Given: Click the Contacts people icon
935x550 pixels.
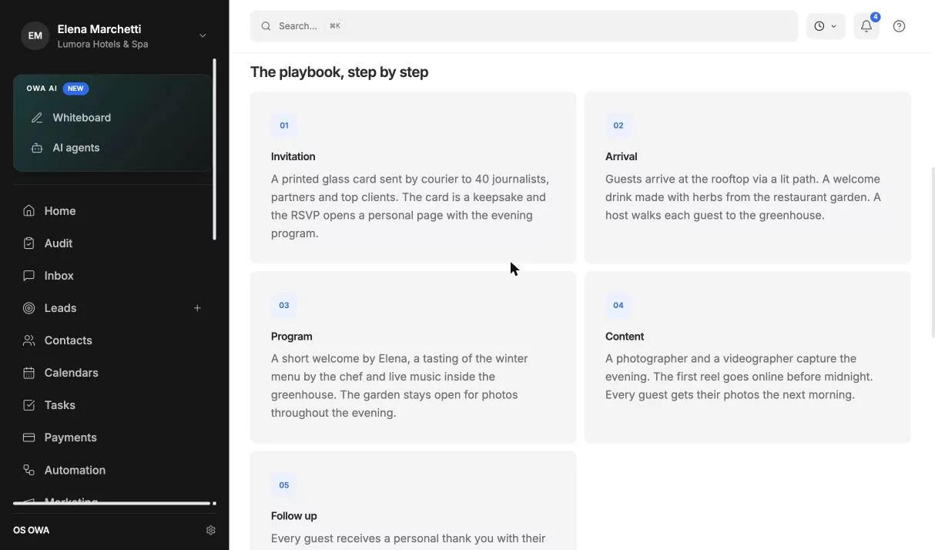Looking at the screenshot, I should click(x=28, y=340).
